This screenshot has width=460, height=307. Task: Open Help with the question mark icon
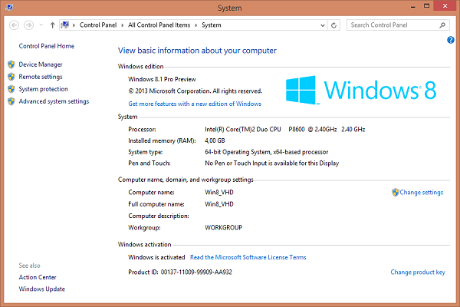(x=451, y=40)
